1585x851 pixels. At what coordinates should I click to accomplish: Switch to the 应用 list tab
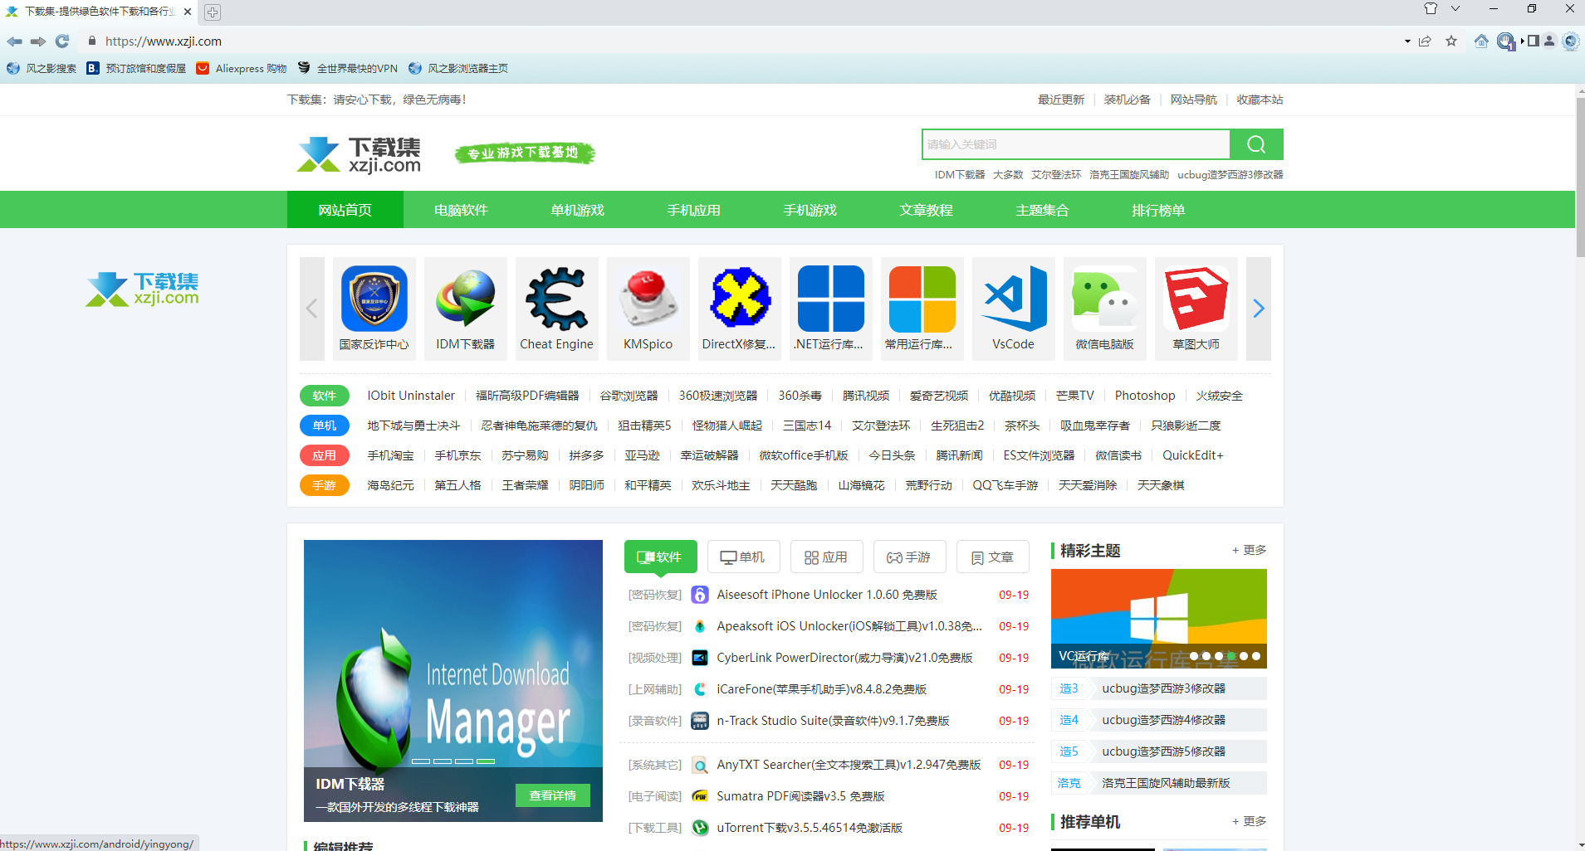coord(827,557)
